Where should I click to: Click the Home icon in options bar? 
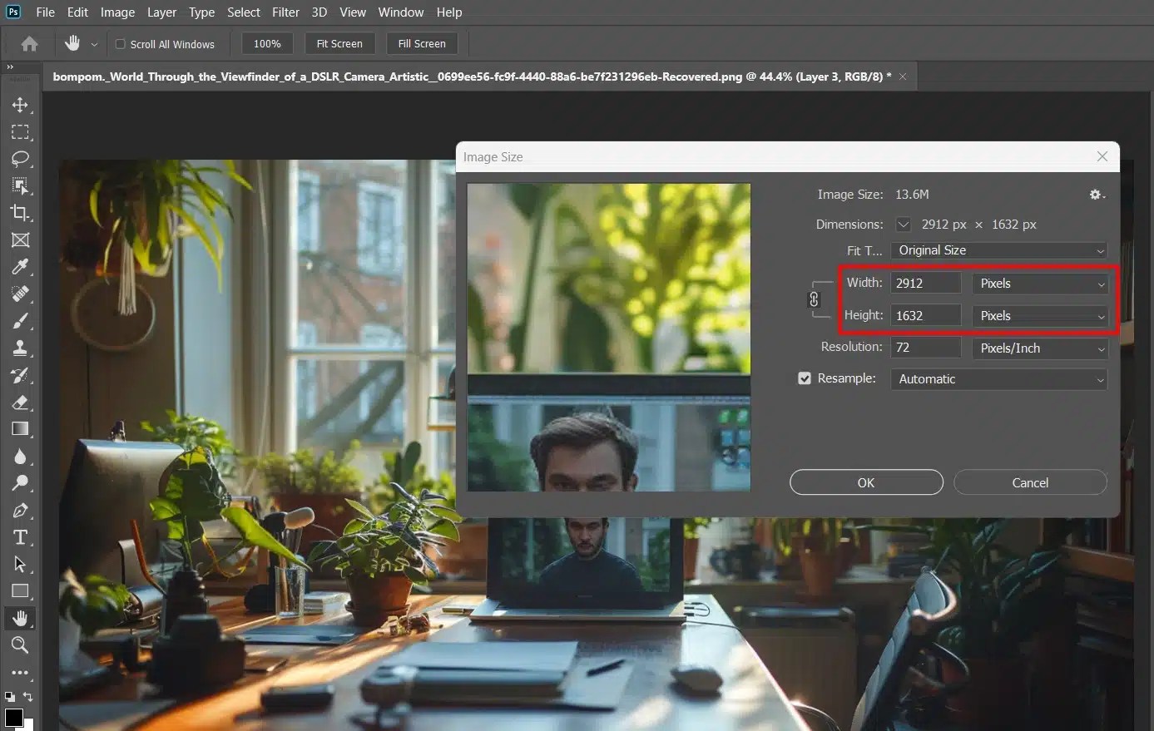(30, 44)
